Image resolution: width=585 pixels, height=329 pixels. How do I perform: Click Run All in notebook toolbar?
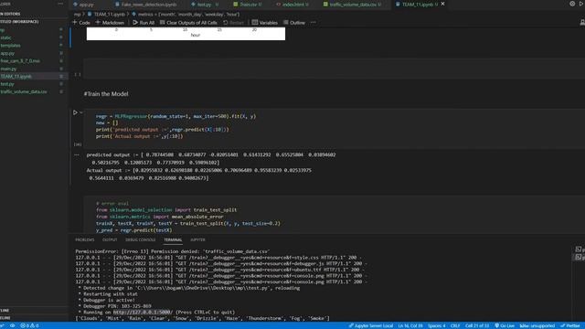tap(144, 23)
